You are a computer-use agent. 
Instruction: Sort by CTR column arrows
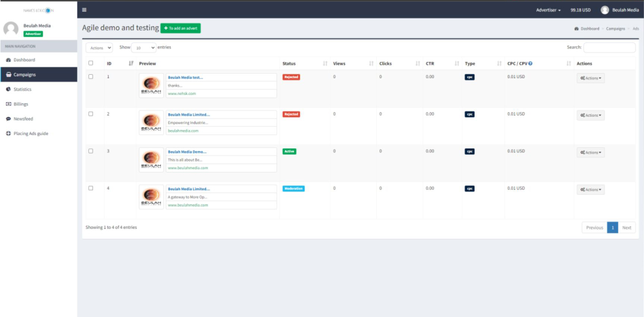click(x=457, y=64)
